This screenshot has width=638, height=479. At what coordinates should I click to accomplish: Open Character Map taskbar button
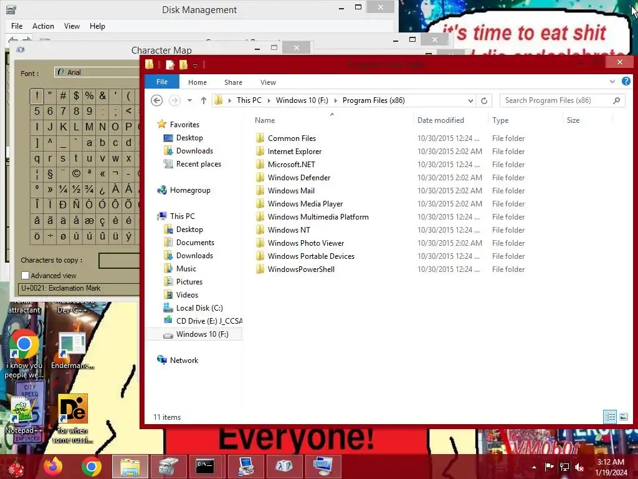[x=284, y=467]
